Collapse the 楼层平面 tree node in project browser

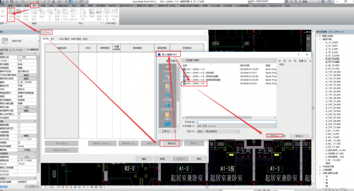(x=320, y=39)
